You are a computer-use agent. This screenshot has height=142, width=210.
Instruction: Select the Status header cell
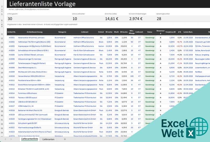(150, 32)
